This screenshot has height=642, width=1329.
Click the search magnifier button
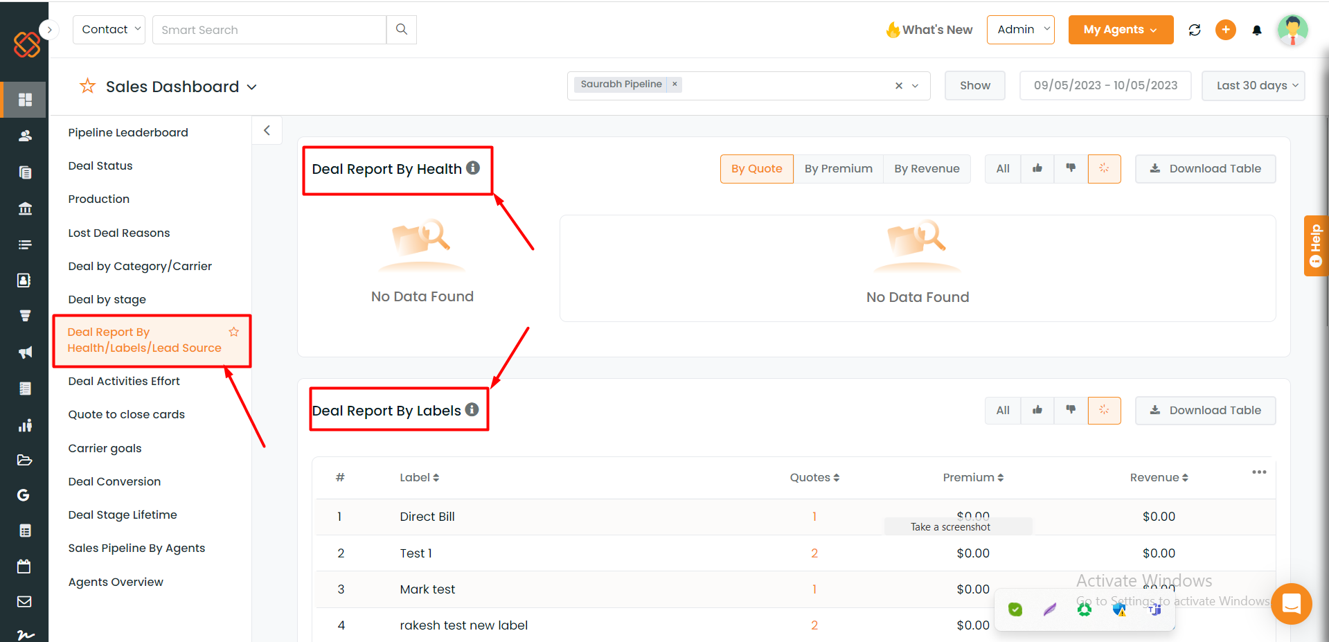402,30
